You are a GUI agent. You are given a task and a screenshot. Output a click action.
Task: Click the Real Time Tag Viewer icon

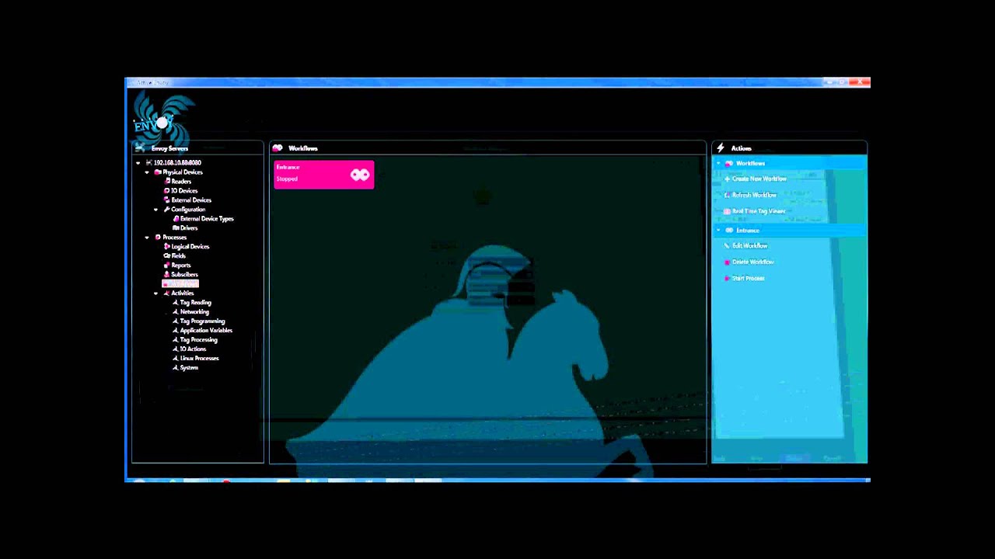[x=727, y=211]
